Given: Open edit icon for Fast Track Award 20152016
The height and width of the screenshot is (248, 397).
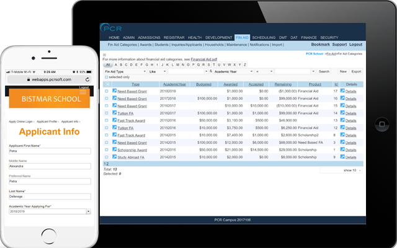Looking at the screenshot, I should (114, 120).
